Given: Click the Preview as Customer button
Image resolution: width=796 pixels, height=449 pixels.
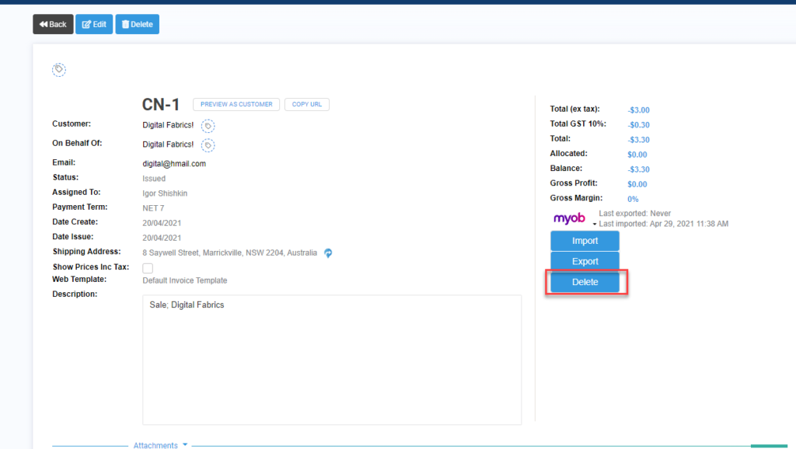Looking at the screenshot, I should [236, 104].
